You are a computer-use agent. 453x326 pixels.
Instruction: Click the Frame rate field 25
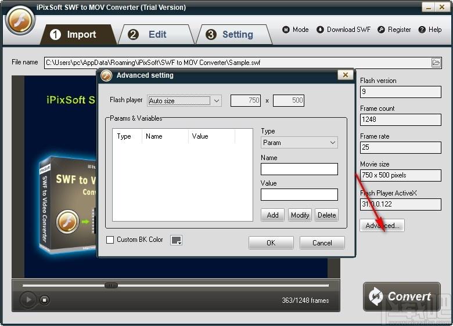point(400,147)
